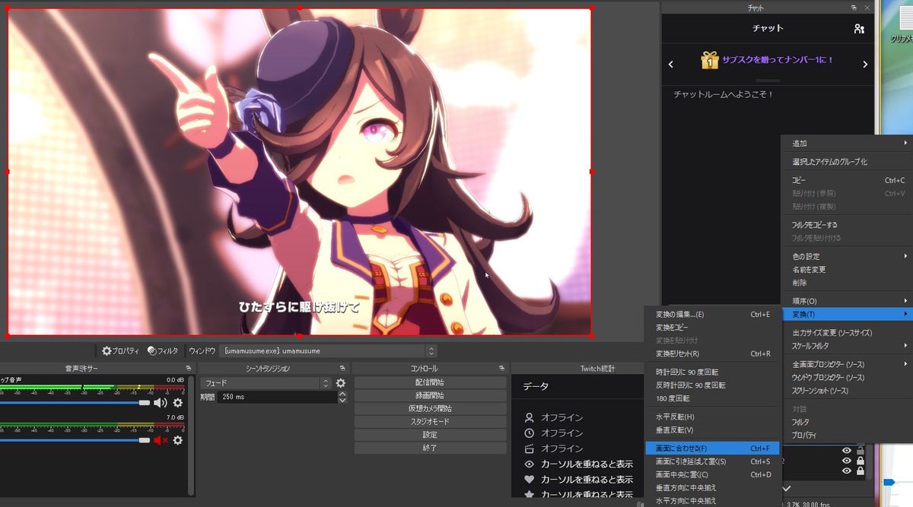Open settings gear for the 0.0 dB audio track
Screen dimensions: 913x507
point(178,403)
